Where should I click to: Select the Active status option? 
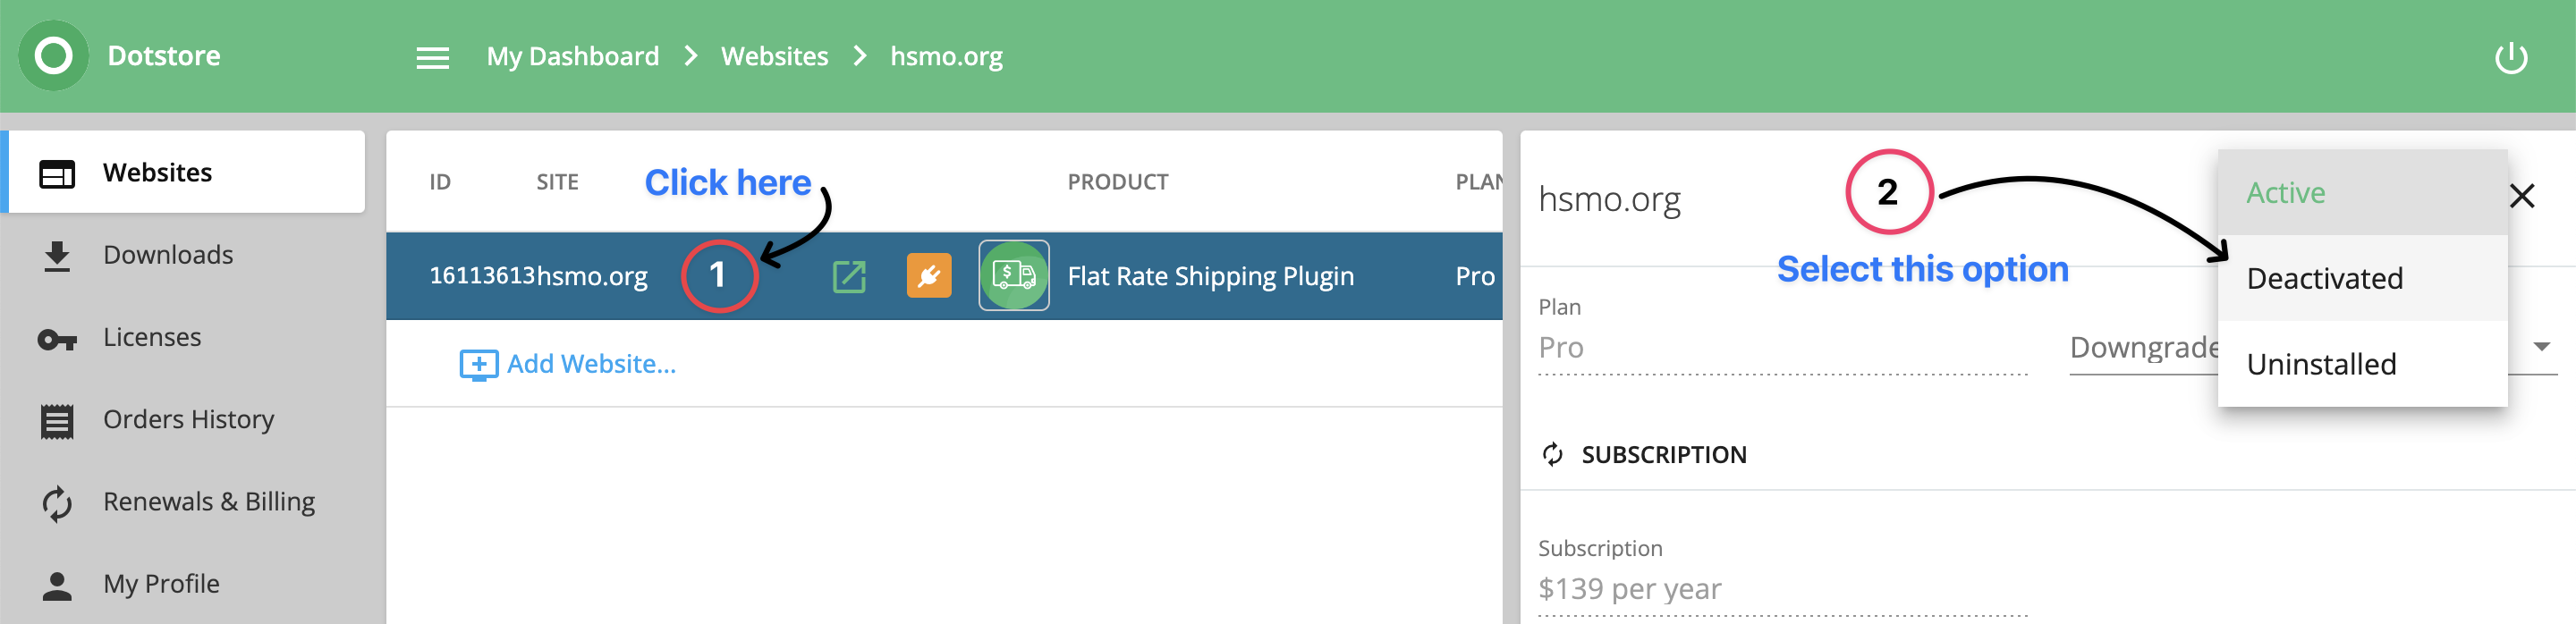(2362, 193)
